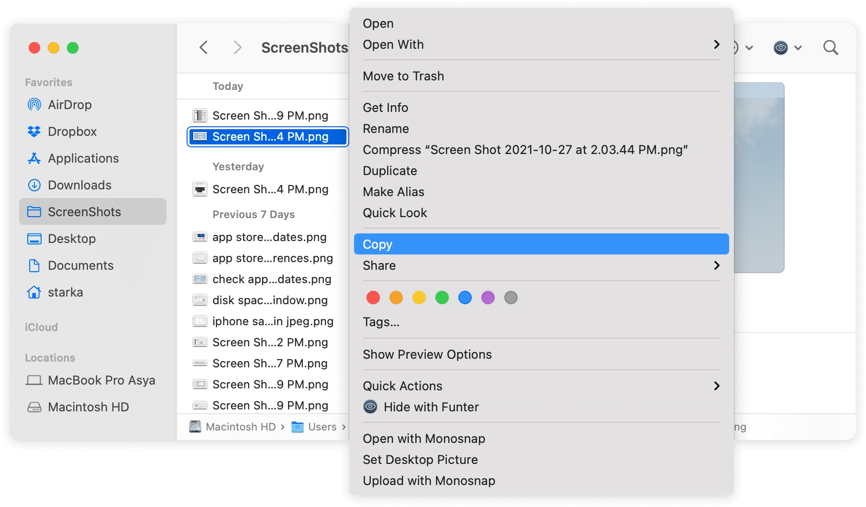Image resolution: width=866 pixels, height=507 pixels.
Task: Select the file app store...dates.png
Action: pyautogui.click(x=269, y=237)
